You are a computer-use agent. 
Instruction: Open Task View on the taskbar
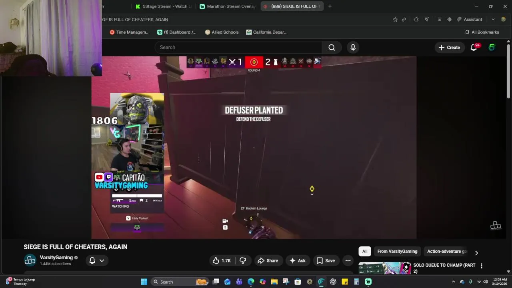coord(216,282)
